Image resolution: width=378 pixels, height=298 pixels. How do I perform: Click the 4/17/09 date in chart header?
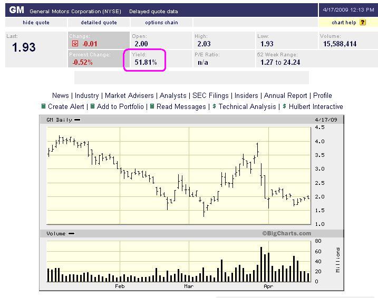coord(326,120)
